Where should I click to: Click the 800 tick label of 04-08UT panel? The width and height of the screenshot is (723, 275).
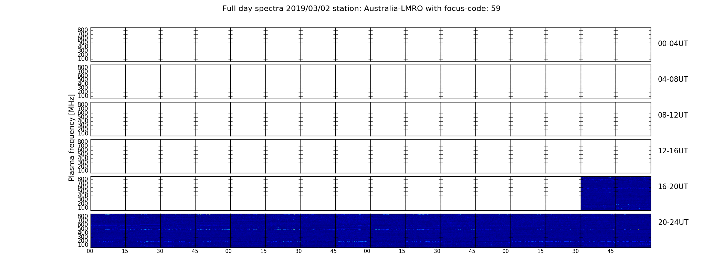tap(83, 67)
